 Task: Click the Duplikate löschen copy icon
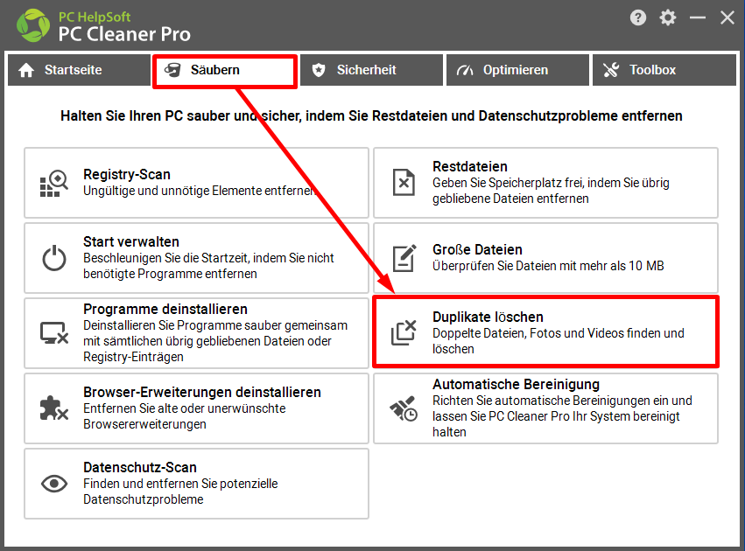pos(404,332)
